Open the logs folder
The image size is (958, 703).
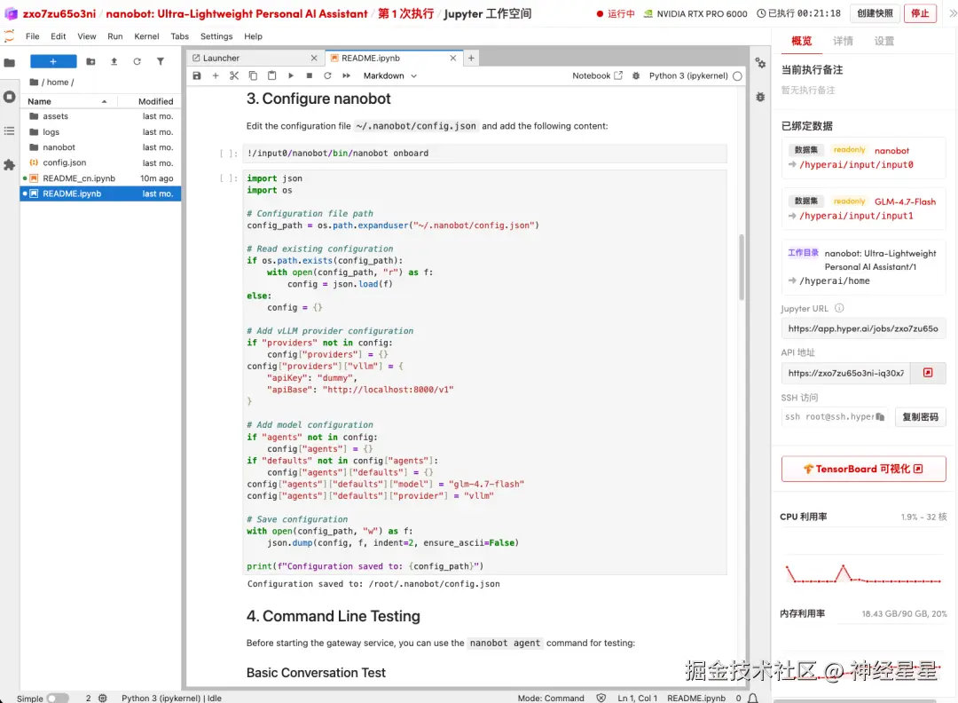tap(101, 132)
